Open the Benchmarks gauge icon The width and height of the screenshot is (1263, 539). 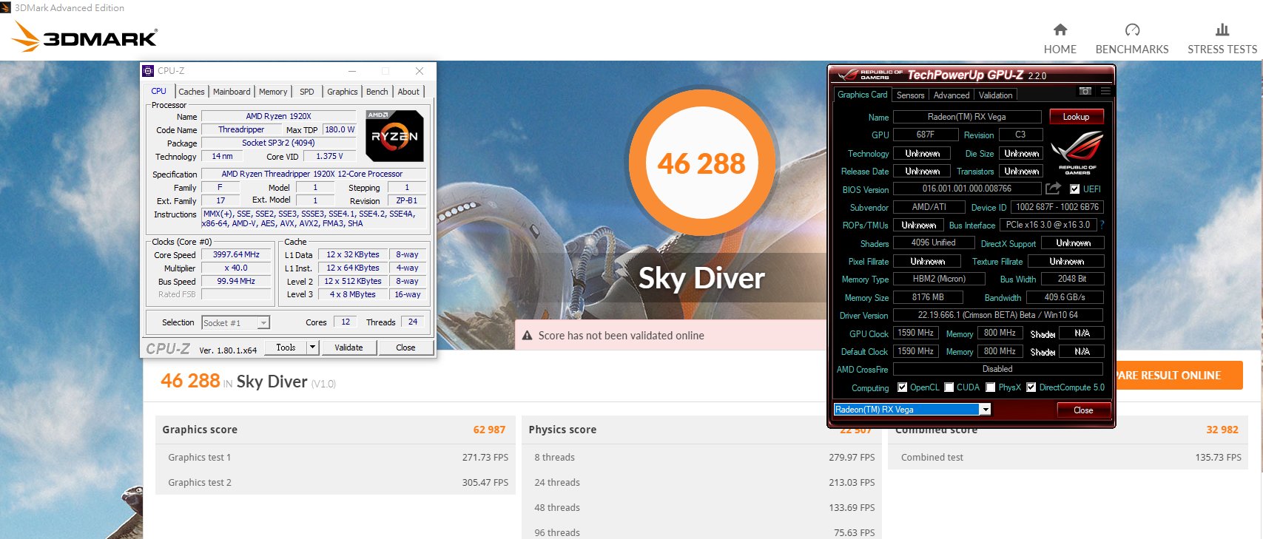(x=1131, y=30)
